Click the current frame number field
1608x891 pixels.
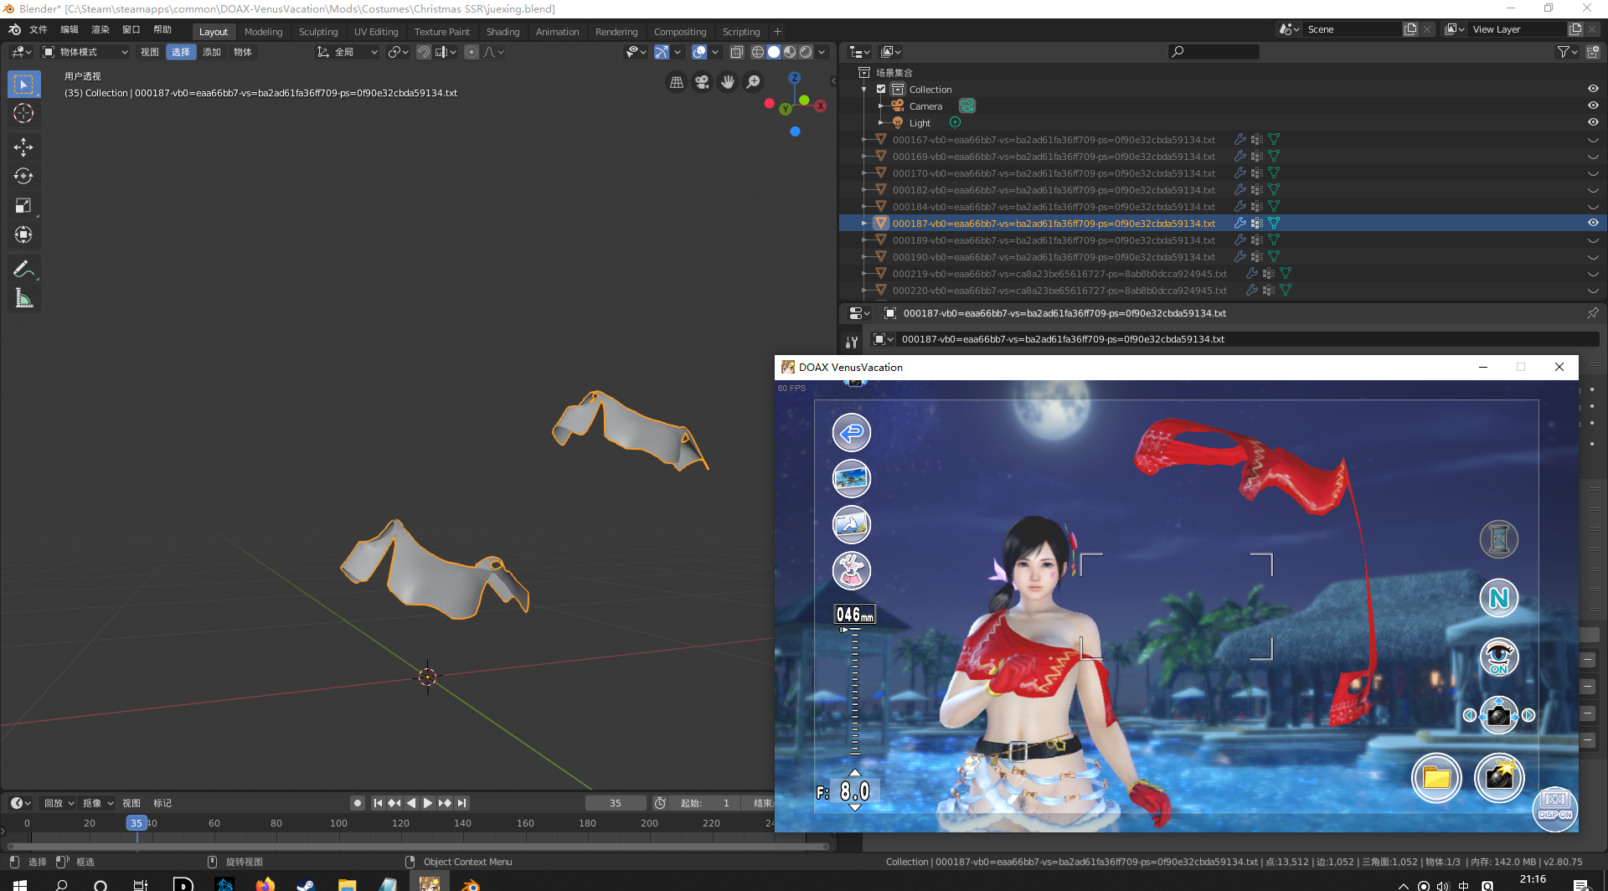point(616,803)
